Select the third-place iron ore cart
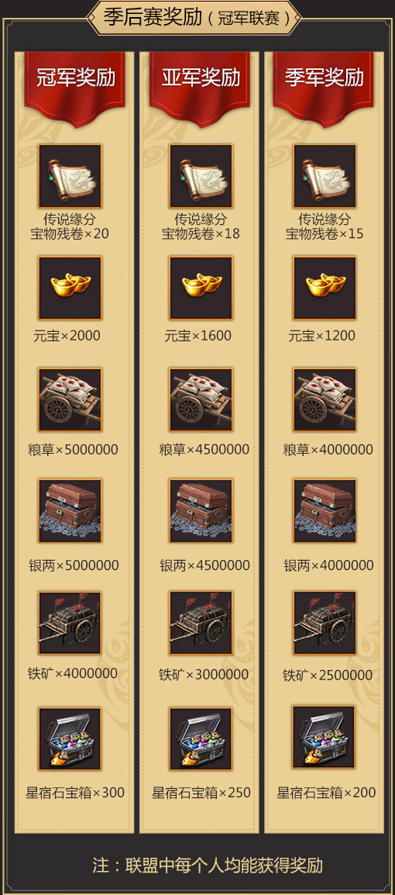Viewport: 395px width, 895px height. coord(325,623)
